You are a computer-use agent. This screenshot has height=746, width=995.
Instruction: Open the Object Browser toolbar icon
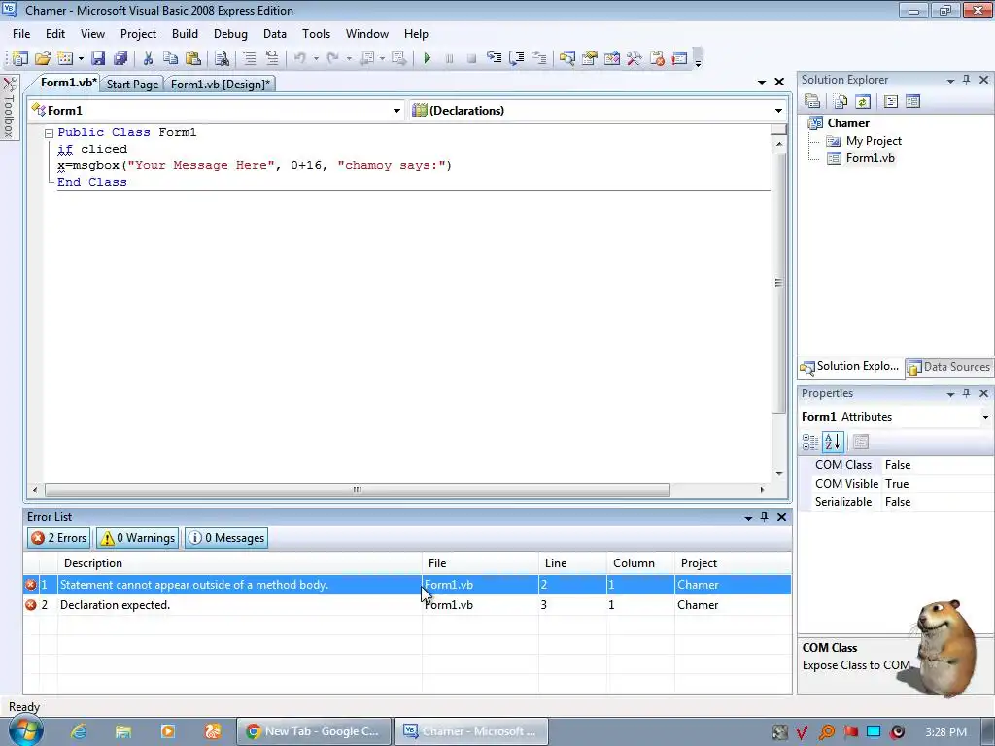(612, 58)
